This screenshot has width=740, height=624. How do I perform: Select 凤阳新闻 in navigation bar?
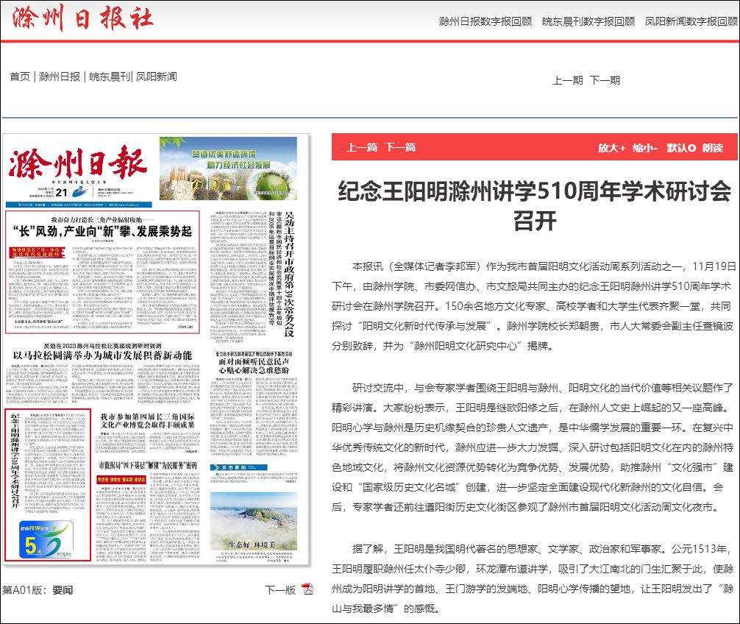[x=156, y=77]
